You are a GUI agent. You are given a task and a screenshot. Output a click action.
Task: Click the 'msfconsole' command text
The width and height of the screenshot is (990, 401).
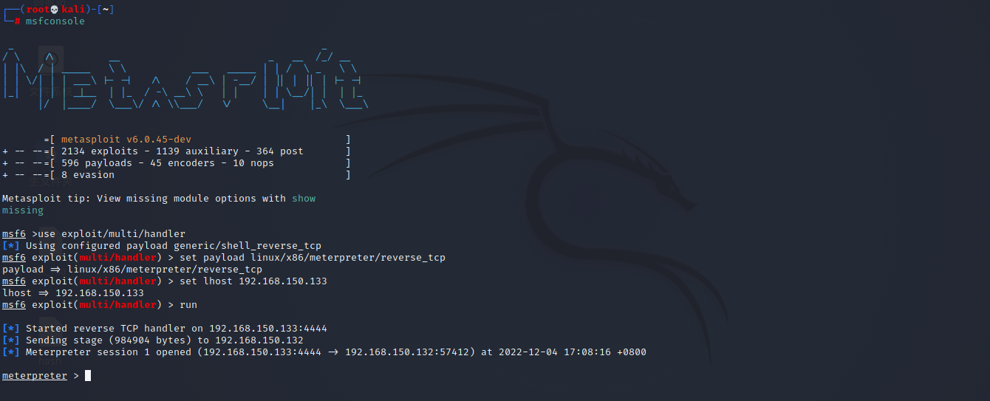click(x=55, y=21)
